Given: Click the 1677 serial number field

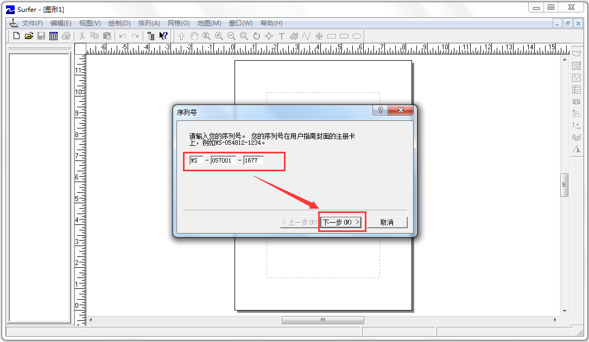Looking at the screenshot, I should (x=254, y=160).
